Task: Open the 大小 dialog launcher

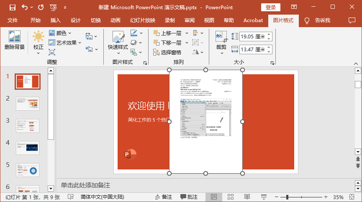Action: (272, 63)
